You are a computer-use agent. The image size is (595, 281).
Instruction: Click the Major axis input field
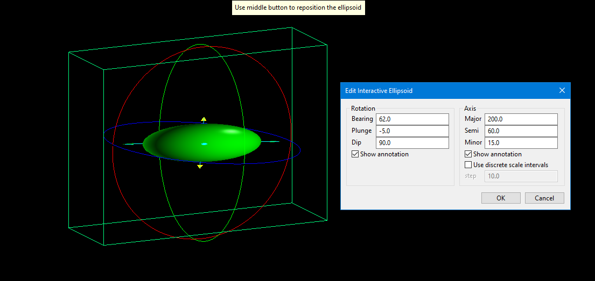tap(521, 119)
